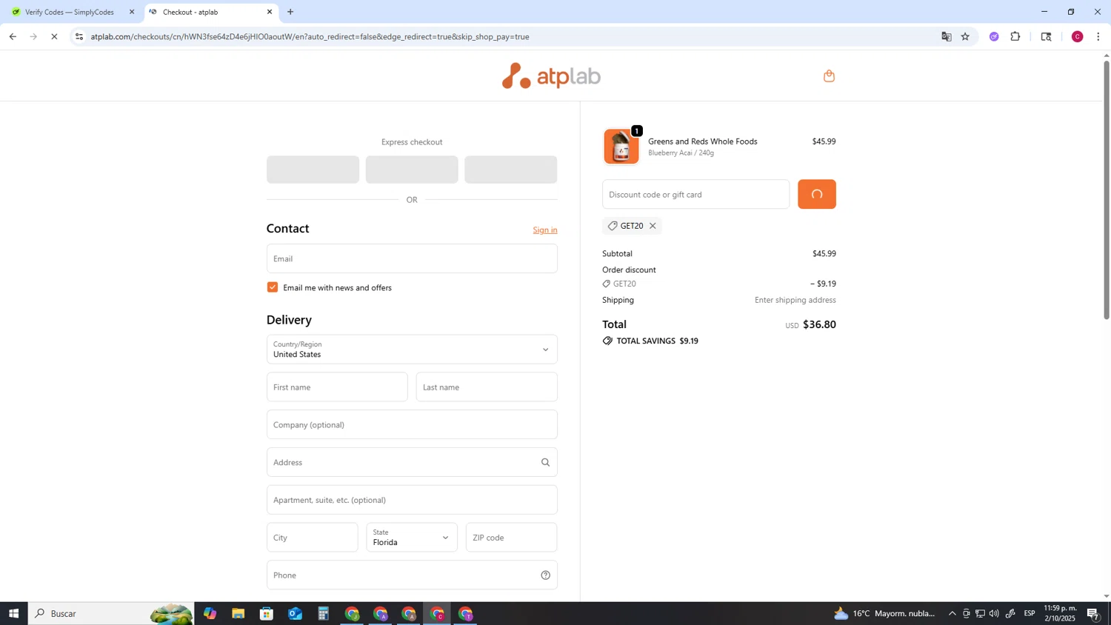This screenshot has width=1111, height=625.
Task: Click the taskbar Buscar search box
Action: [111, 614]
